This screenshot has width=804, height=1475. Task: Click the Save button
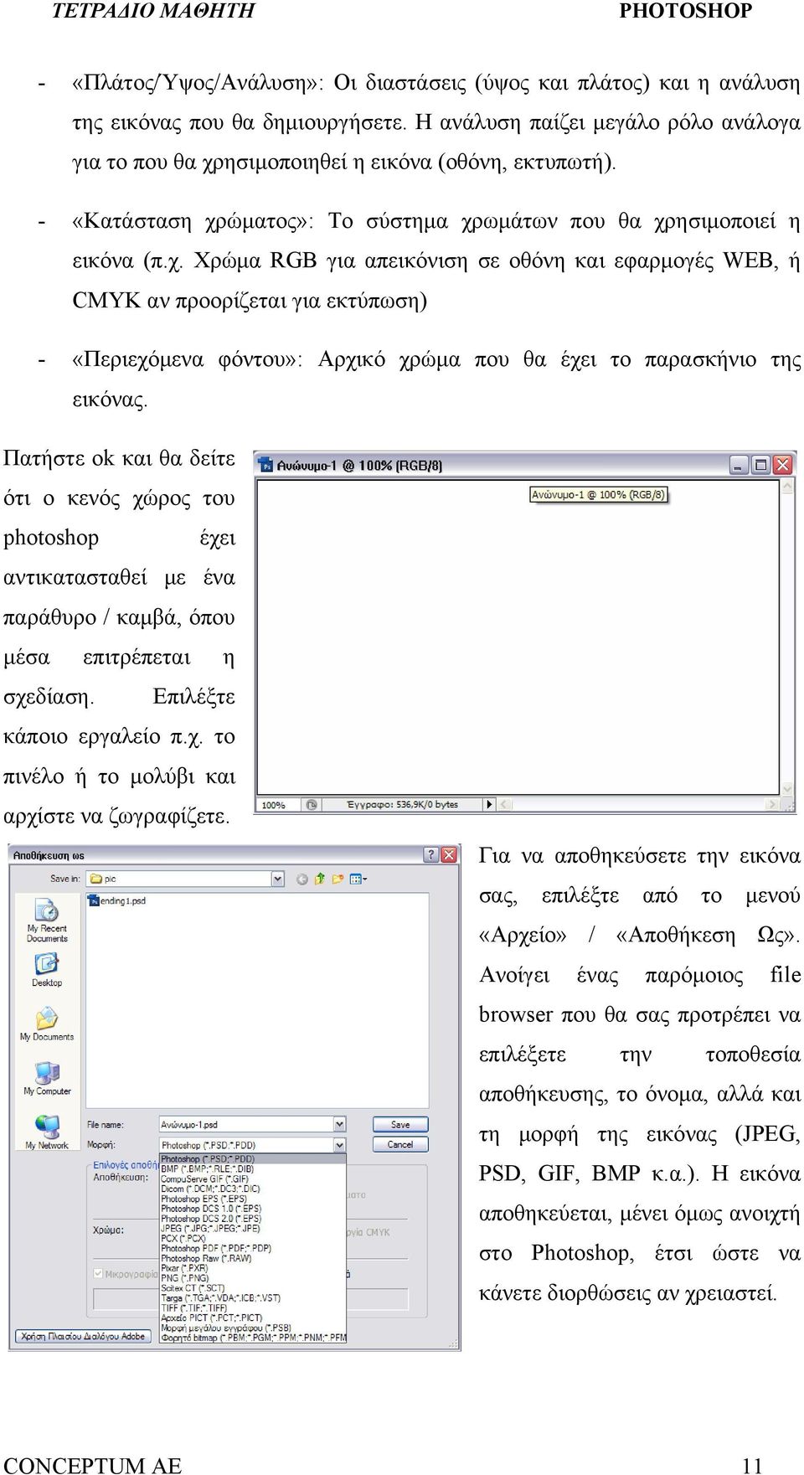(400, 1124)
